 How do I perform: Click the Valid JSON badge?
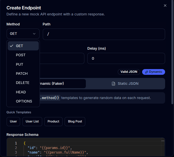click(x=129, y=72)
